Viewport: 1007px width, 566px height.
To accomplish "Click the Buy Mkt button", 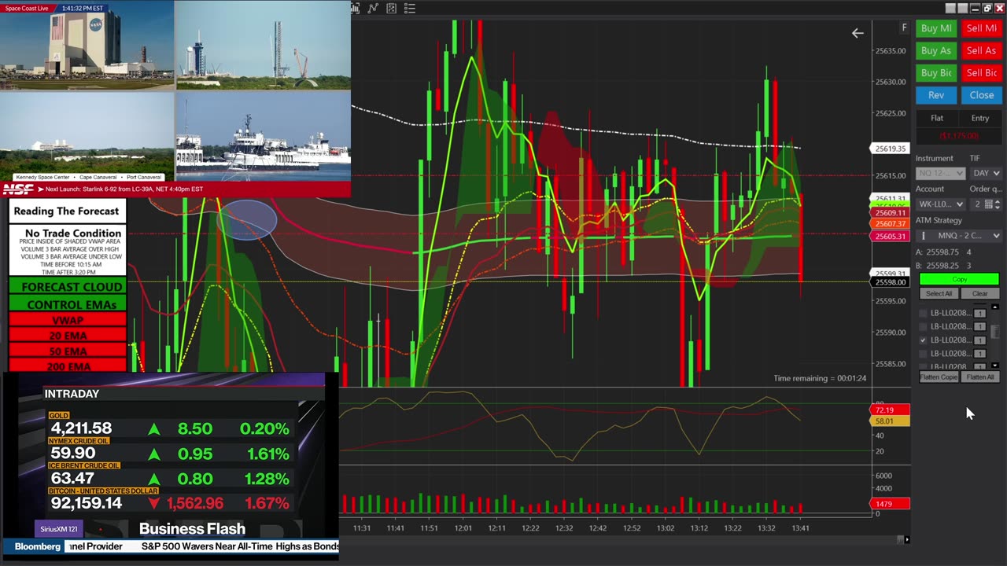I will point(936,28).
